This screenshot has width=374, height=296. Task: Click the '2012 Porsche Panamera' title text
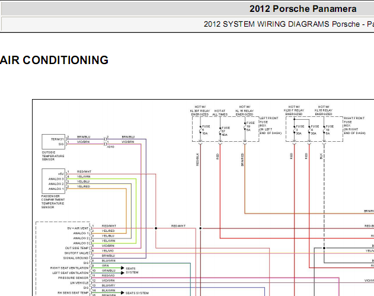pyautogui.click(x=303, y=9)
